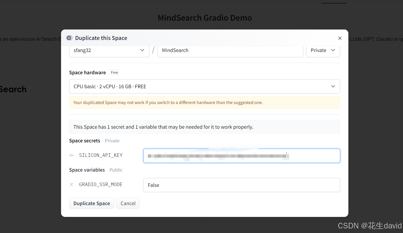Click the Space secrets heading
This screenshot has height=233, width=403.
(x=85, y=141)
